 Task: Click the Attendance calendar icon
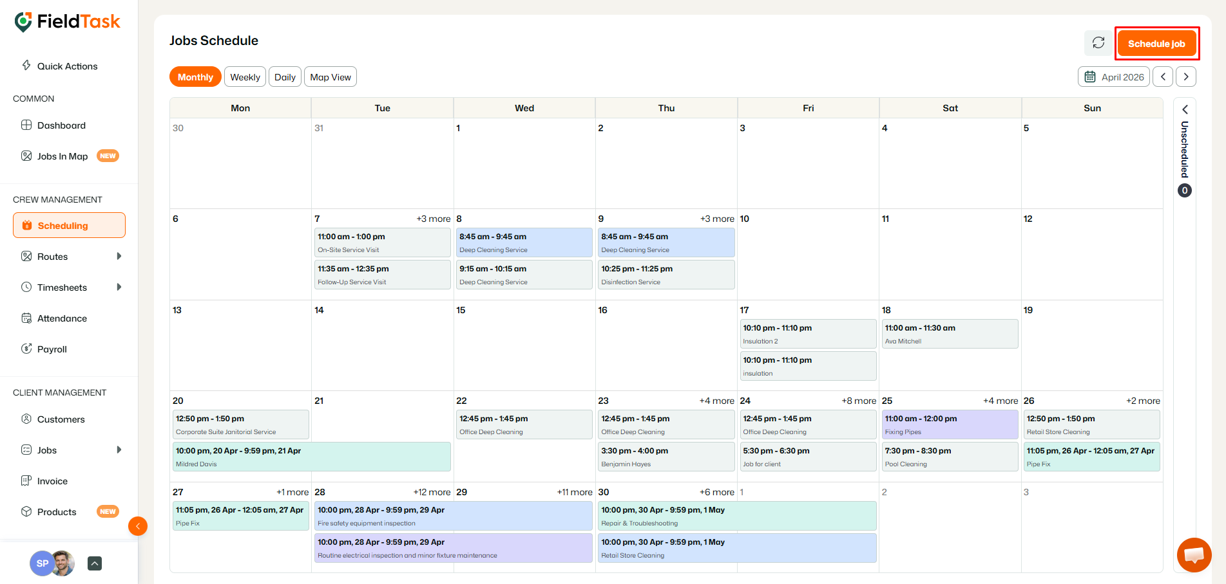(x=26, y=318)
